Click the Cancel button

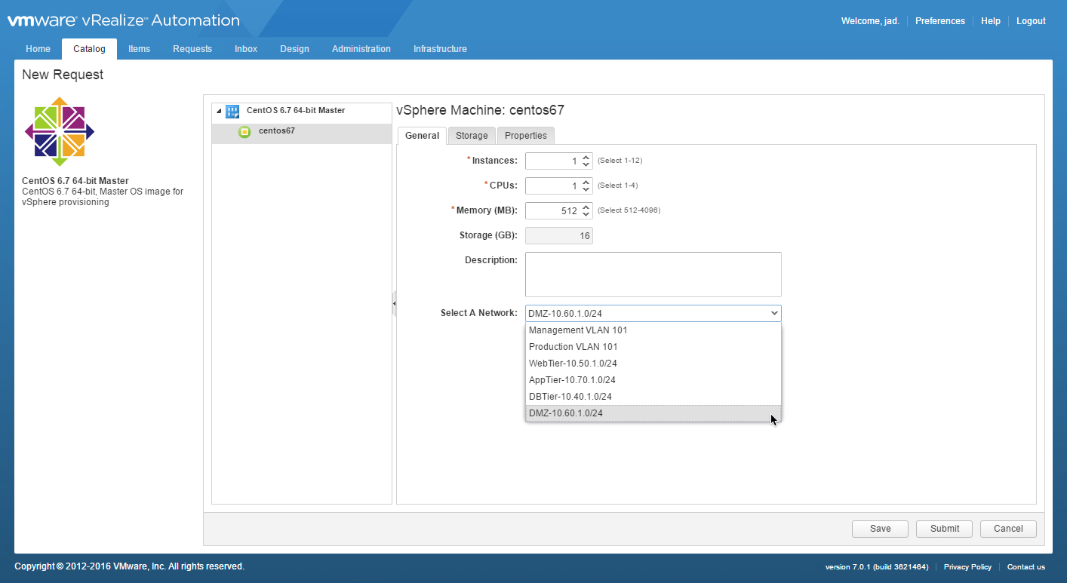click(1008, 529)
